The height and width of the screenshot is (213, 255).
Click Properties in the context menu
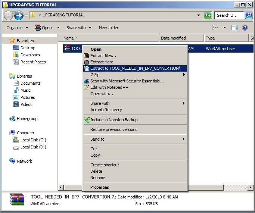point(100,187)
